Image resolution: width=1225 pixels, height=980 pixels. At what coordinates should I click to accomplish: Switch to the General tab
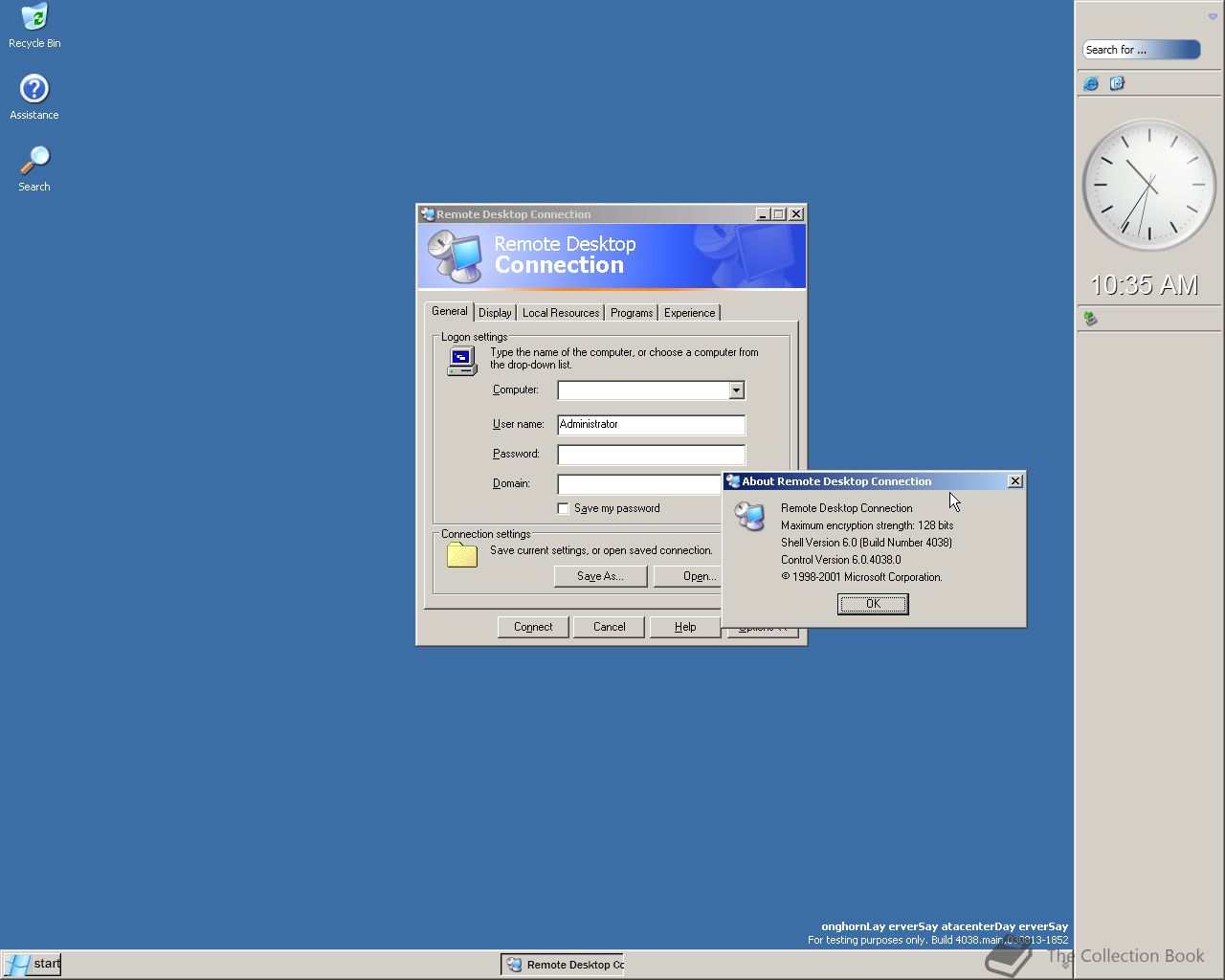click(449, 311)
